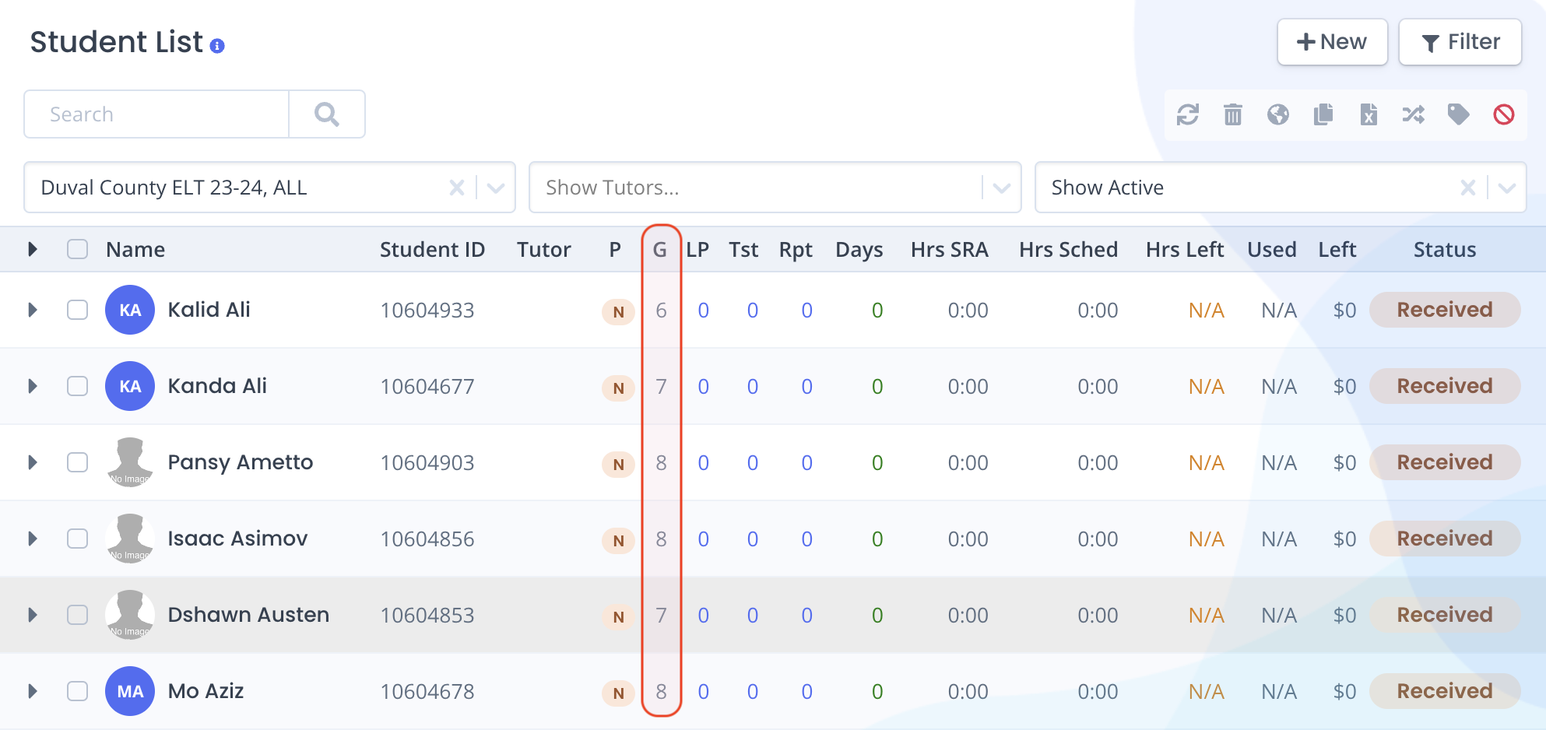This screenshot has width=1546, height=730.
Task: Sort by Student ID column header
Action: pyautogui.click(x=432, y=250)
